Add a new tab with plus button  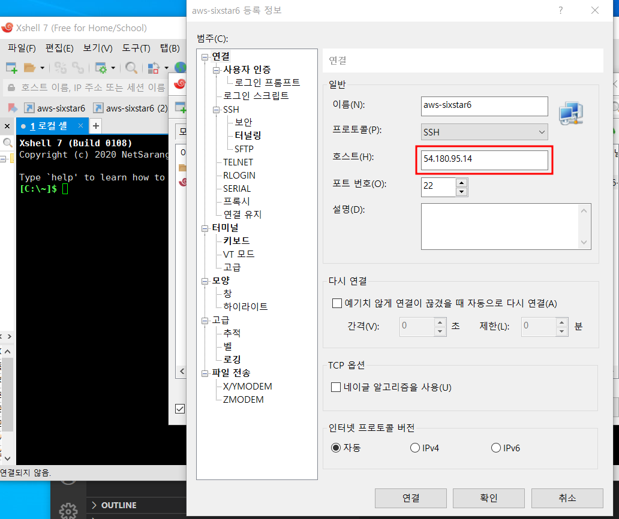point(95,126)
